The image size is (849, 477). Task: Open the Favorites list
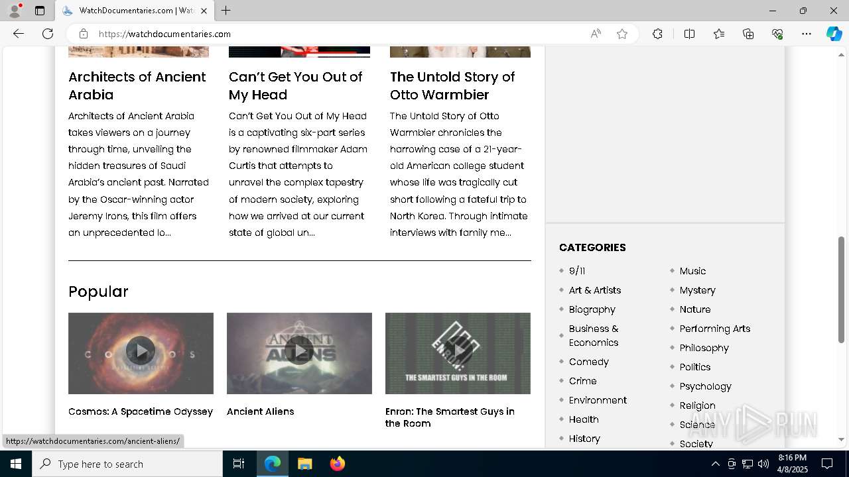(719, 34)
